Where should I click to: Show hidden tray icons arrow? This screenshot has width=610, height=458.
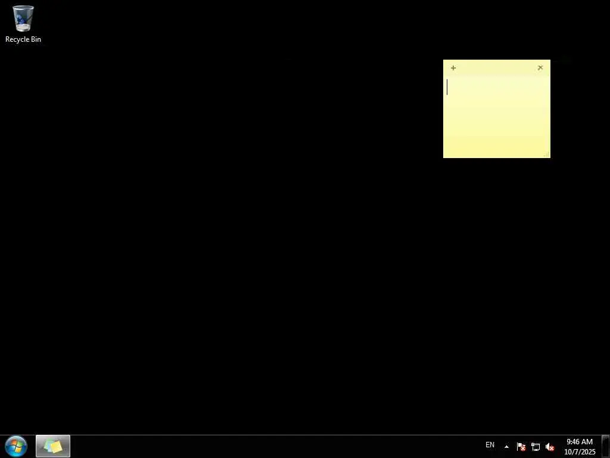click(x=506, y=447)
